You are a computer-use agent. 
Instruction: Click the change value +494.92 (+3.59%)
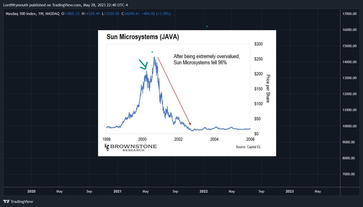[156, 13]
